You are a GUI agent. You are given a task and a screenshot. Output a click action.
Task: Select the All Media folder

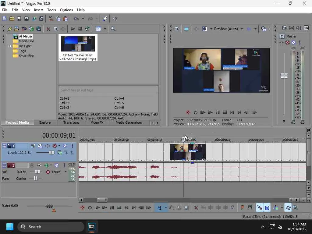point(25,36)
